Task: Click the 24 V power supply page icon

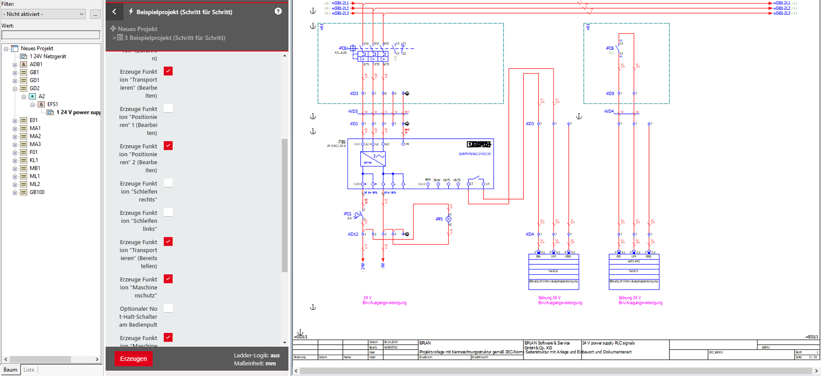Action: pos(50,113)
